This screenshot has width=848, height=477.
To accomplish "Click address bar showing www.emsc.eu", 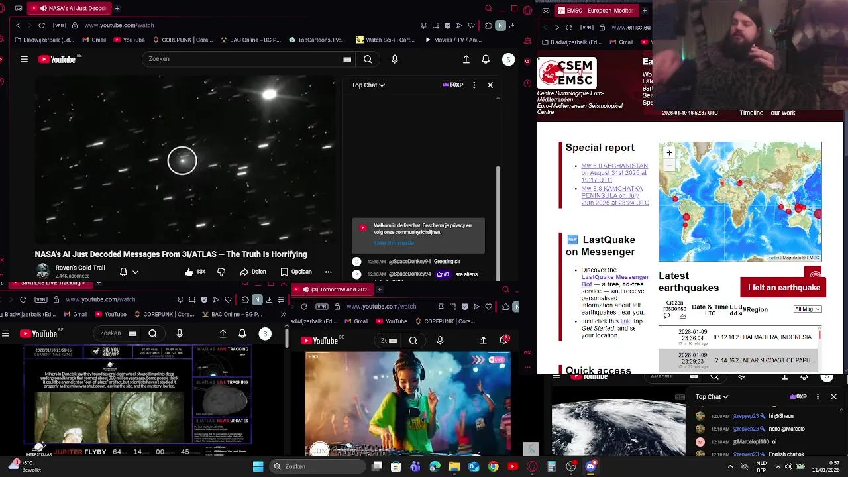I will click(631, 28).
